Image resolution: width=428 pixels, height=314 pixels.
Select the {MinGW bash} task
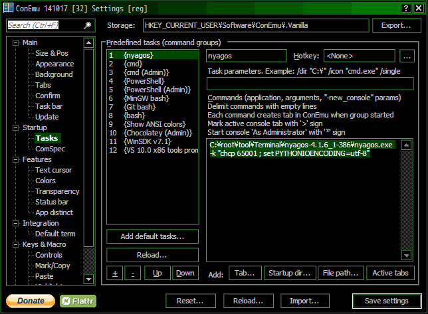click(x=153, y=98)
